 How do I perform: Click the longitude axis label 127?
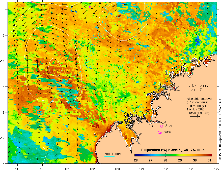point(217,169)
